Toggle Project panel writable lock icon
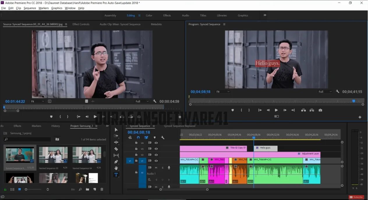Screen dimensions: 368x200 tap(5, 189)
